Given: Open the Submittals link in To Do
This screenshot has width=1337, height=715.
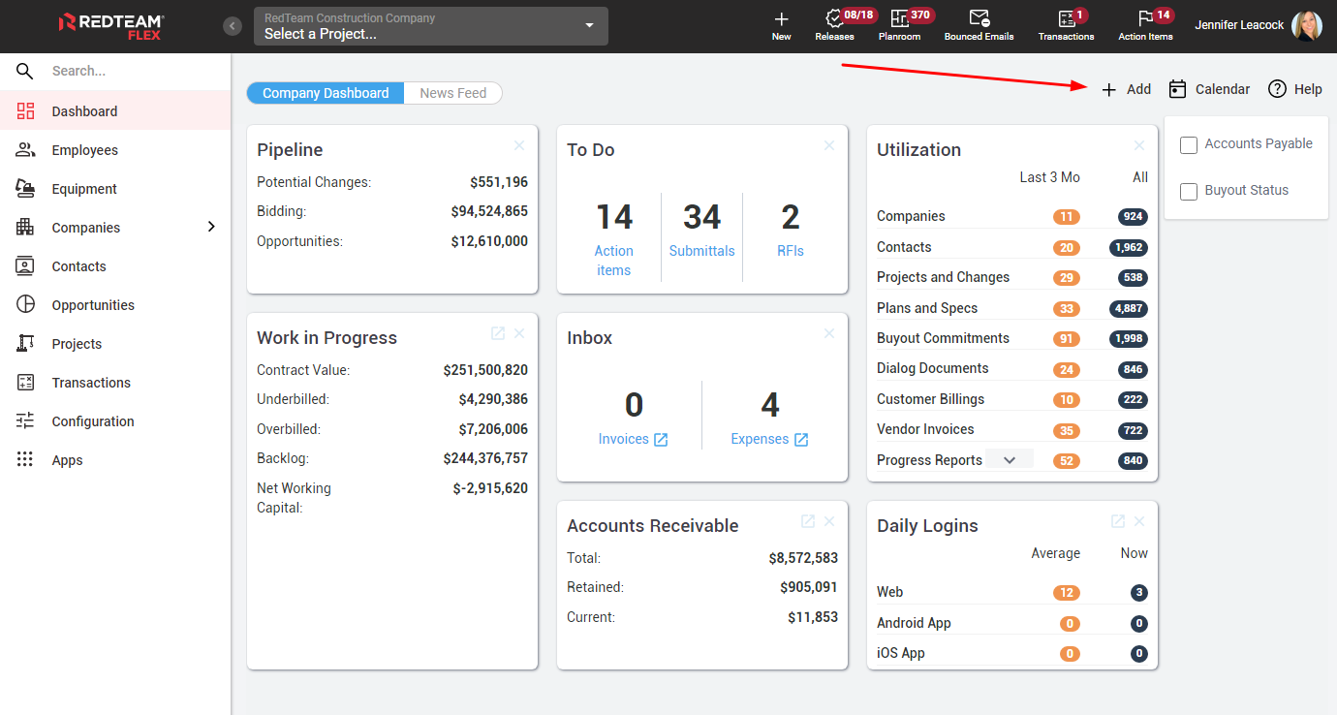Looking at the screenshot, I should 701,251.
